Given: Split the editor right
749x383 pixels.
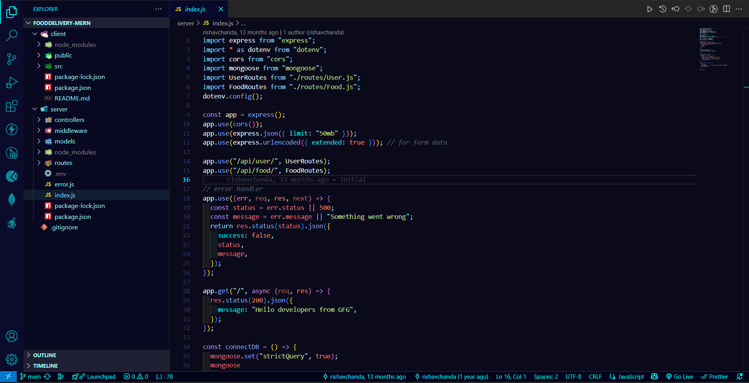Looking at the screenshot, I should click(x=726, y=9).
